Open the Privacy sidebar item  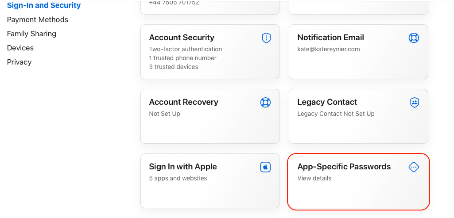tap(19, 62)
